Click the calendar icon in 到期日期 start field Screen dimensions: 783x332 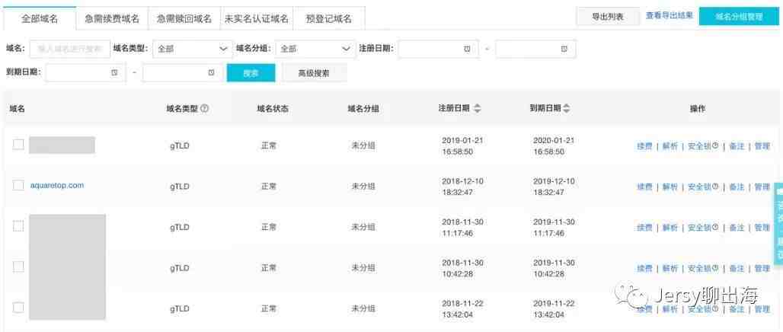(114, 73)
